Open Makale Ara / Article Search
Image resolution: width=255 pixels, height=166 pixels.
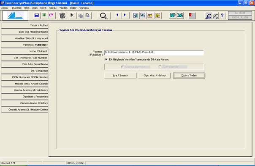pos(25,84)
